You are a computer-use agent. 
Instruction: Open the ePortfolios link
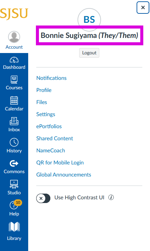pyautogui.click(x=49, y=127)
